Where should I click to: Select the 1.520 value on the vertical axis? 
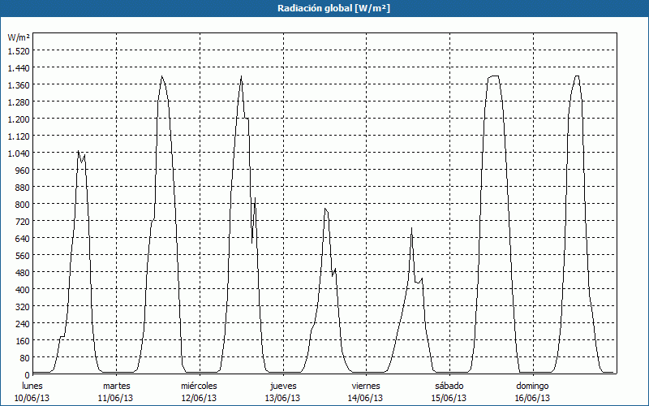pyautogui.click(x=19, y=50)
